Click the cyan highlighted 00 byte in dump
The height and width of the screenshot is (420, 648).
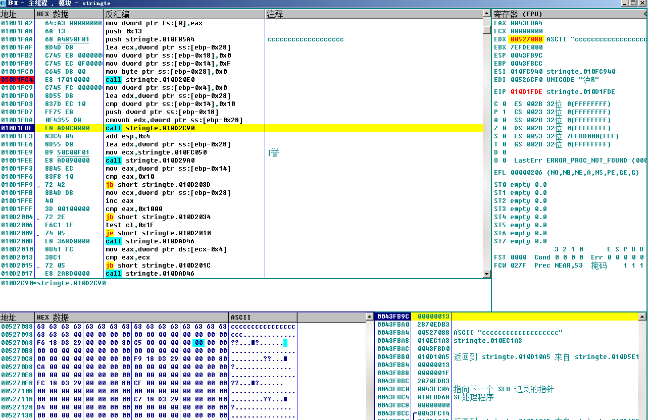coord(198,343)
